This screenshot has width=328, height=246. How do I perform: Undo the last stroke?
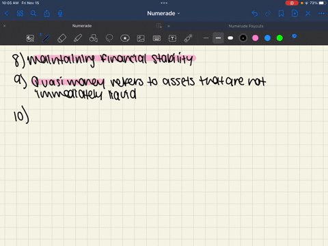click(255, 14)
